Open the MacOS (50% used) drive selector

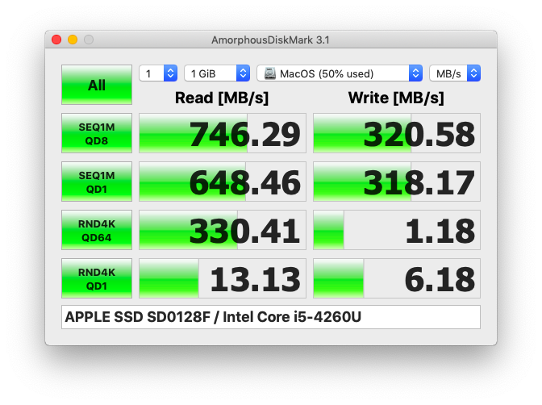[x=340, y=73]
